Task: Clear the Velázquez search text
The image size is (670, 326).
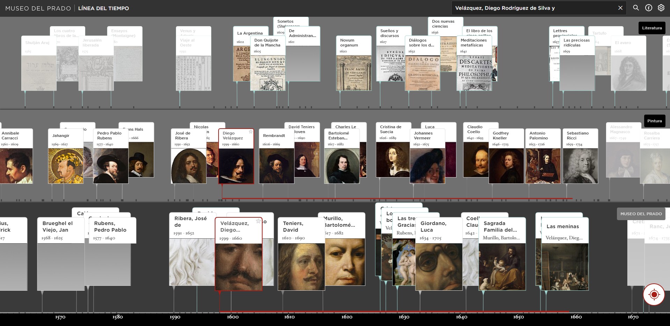Action: click(620, 8)
